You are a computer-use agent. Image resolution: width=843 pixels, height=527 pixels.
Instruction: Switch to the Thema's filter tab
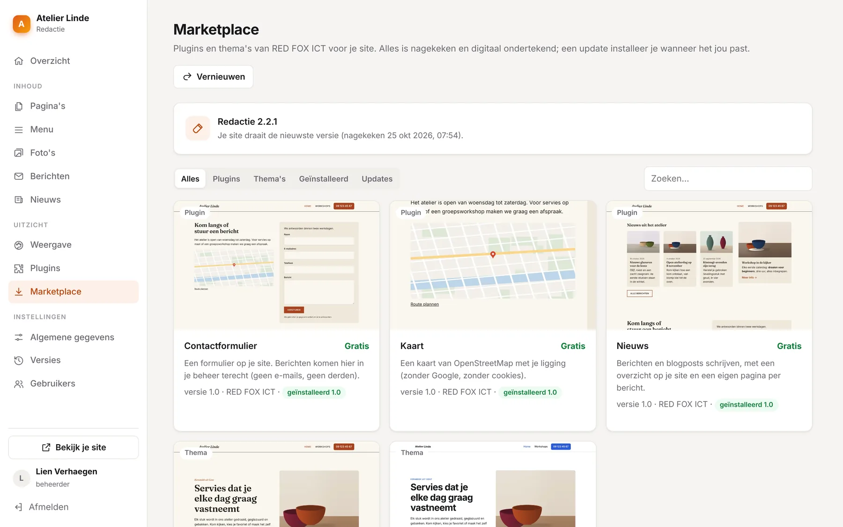click(269, 179)
